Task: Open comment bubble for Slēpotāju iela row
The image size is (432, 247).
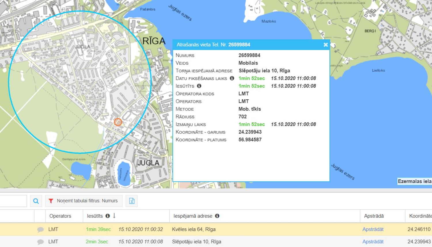Action: (x=41, y=242)
